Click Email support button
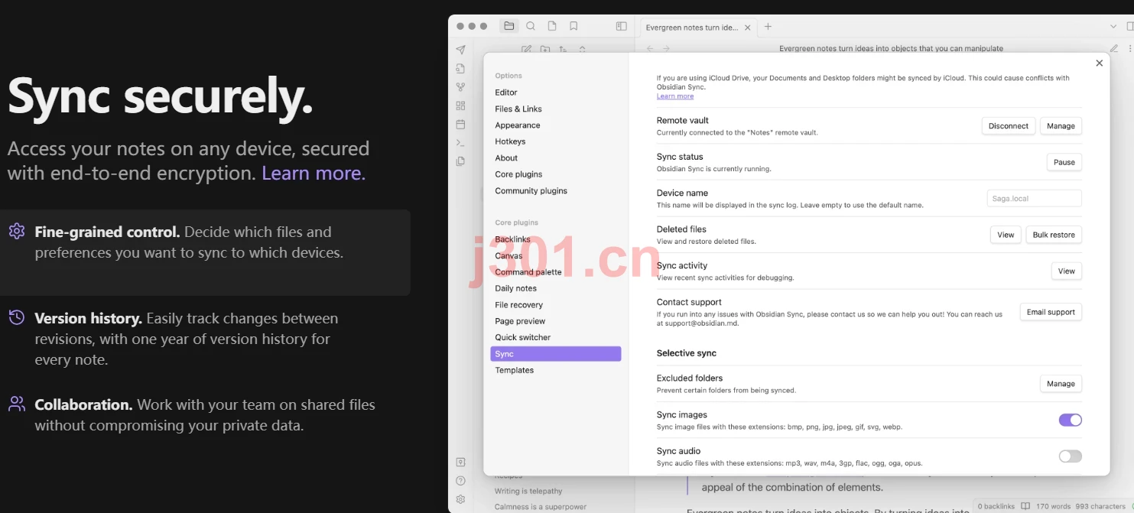Screen dimensions: 1134x513 pos(1051,312)
